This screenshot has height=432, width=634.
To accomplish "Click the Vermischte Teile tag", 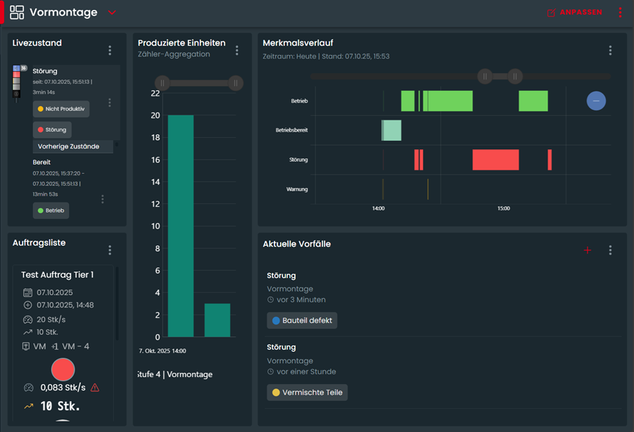I will (x=307, y=393).
